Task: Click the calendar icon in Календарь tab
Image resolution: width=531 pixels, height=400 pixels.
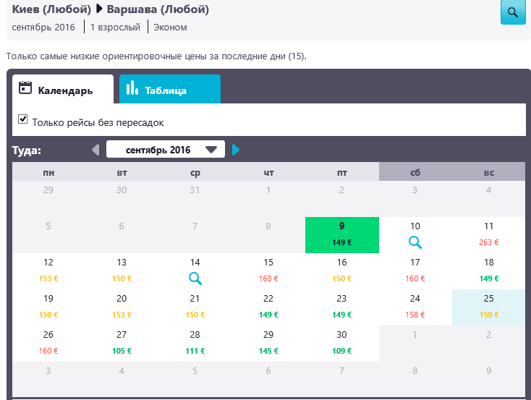Action: (x=25, y=88)
